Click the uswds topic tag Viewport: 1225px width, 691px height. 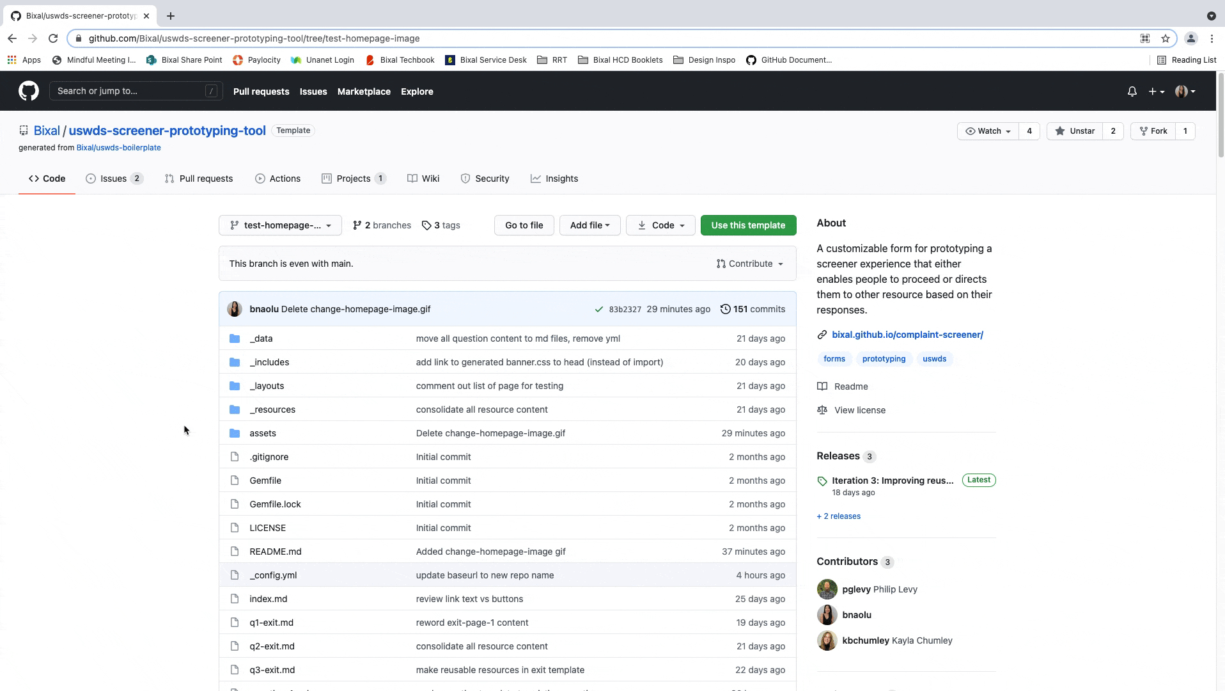point(934,359)
